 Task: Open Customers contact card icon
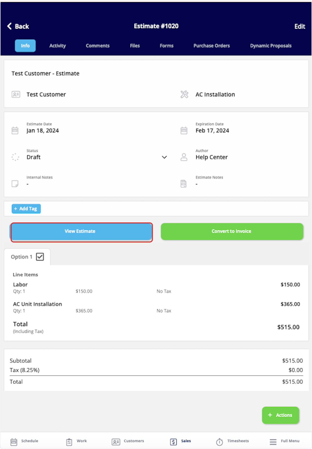tap(116, 442)
